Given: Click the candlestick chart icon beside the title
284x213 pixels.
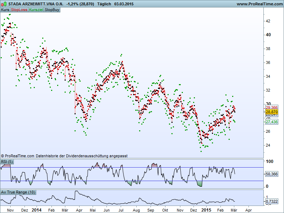Looking at the screenshot, I should 4,4.
